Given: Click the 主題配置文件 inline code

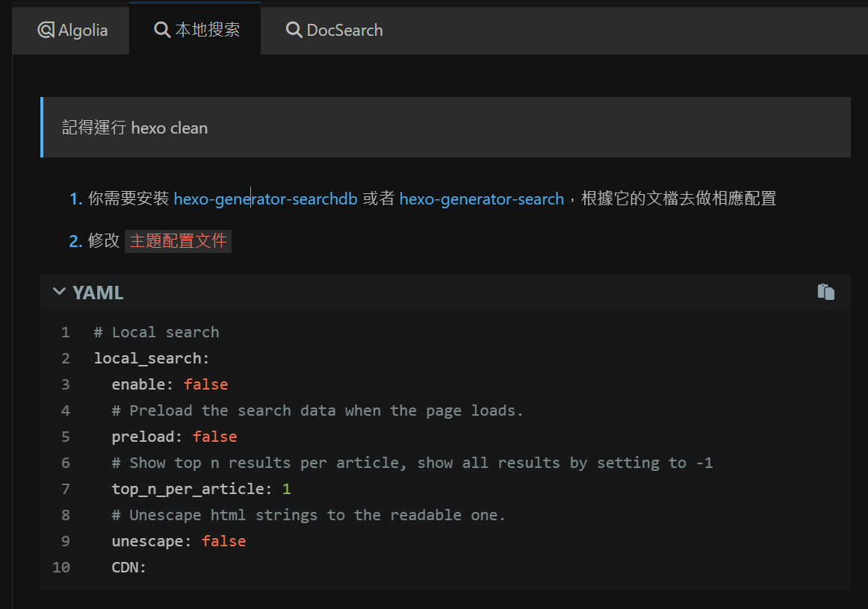Looking at the screenshot, I should 178,241.
